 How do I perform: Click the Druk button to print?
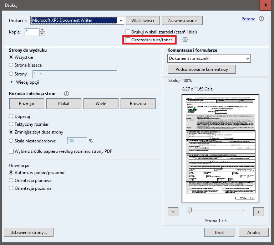(219, 232)
